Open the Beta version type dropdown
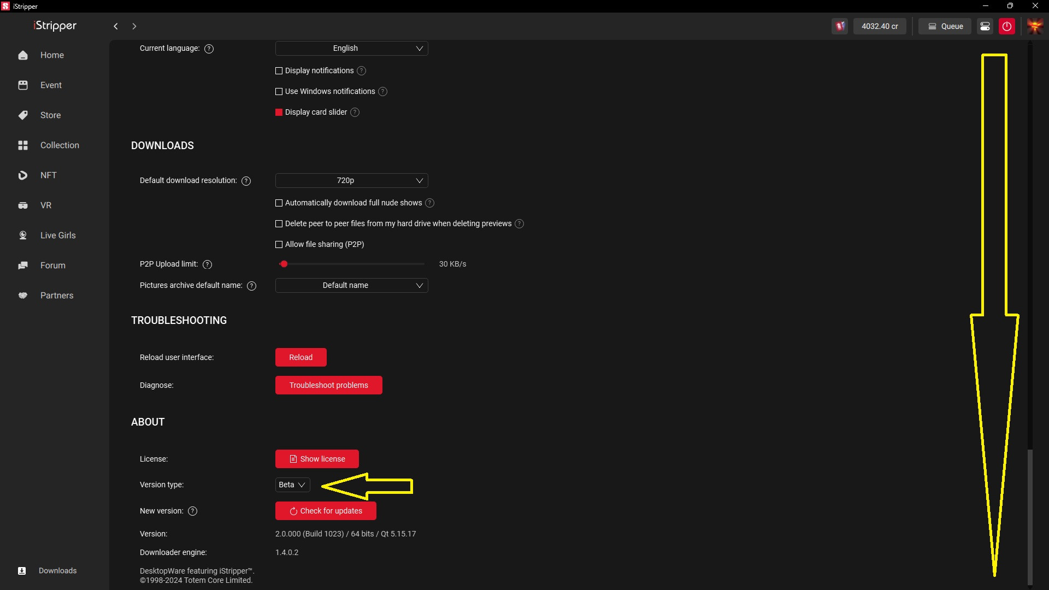The width and height of the screenshot is (1049, 590). point(292,485)
